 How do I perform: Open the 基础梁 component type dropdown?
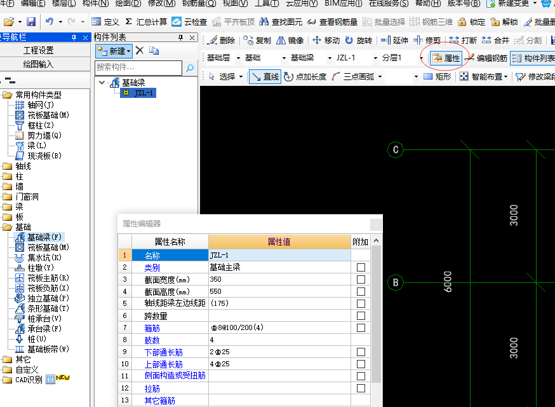[x=330, y=58]
